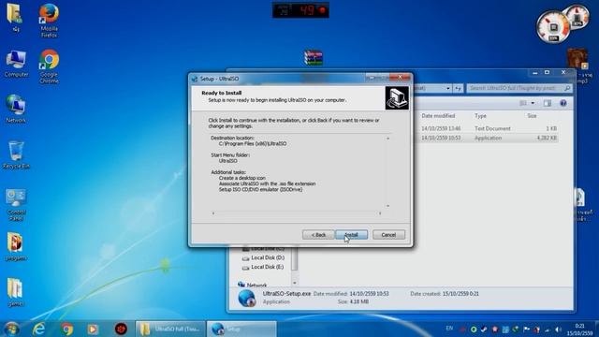This screenshot has width=599, height=337.
Task: Select the 'program' folder on desktop
Action: point(15,247)
